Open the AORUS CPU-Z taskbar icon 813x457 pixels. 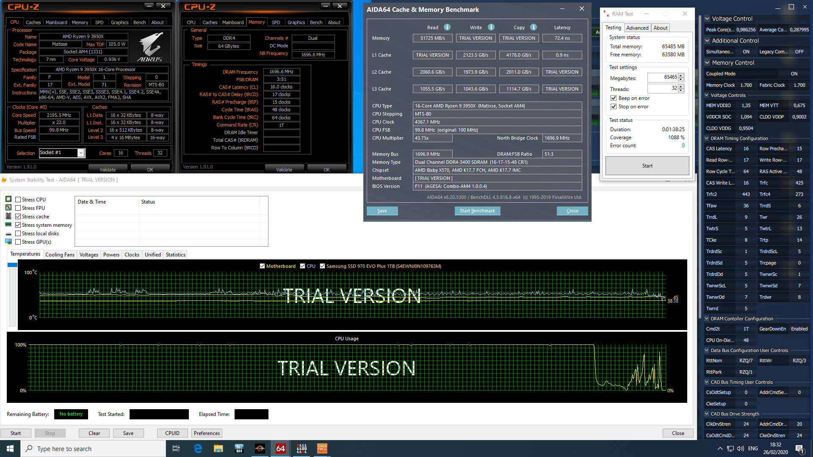322,449
